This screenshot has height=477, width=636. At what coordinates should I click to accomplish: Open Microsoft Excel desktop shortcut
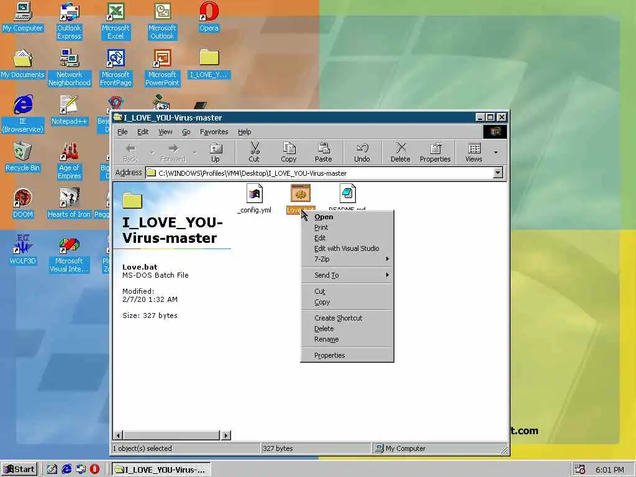tap(116, 21)
